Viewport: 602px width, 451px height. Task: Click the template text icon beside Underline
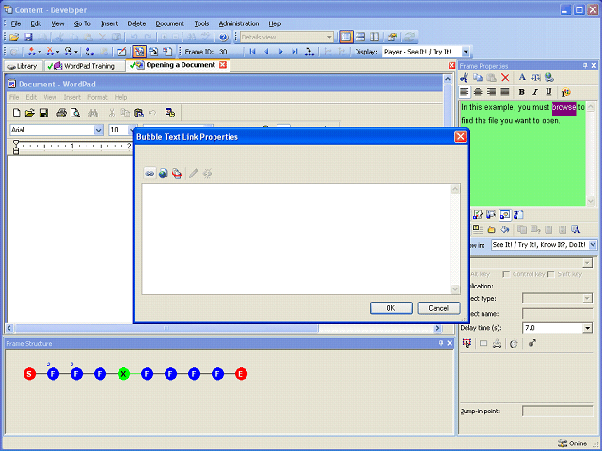click(x=565, y=92)
